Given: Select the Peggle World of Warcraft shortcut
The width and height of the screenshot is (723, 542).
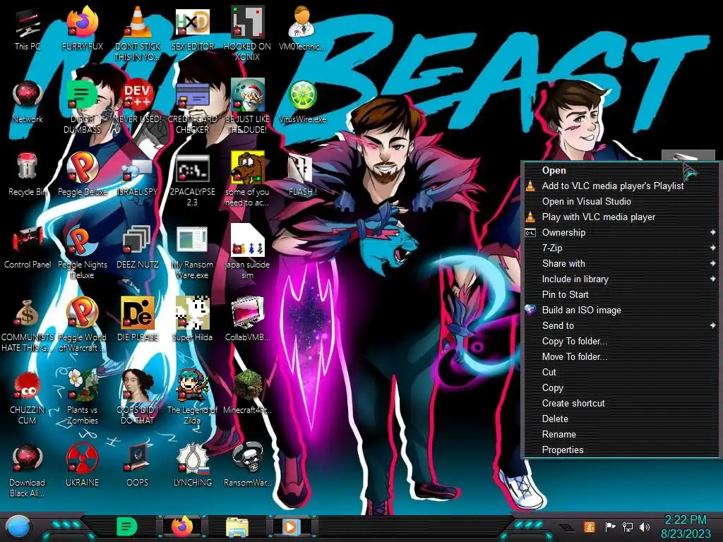Looking at the screenshot, I should click(x=82, y=325).
